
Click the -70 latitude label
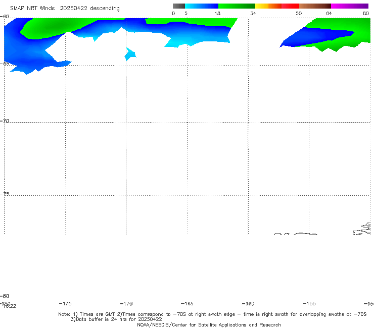point(5,121)
